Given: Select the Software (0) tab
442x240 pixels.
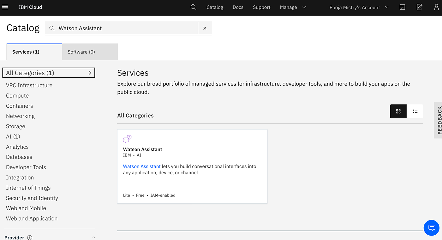Looking at the screenshot, I should click(90, 52).
